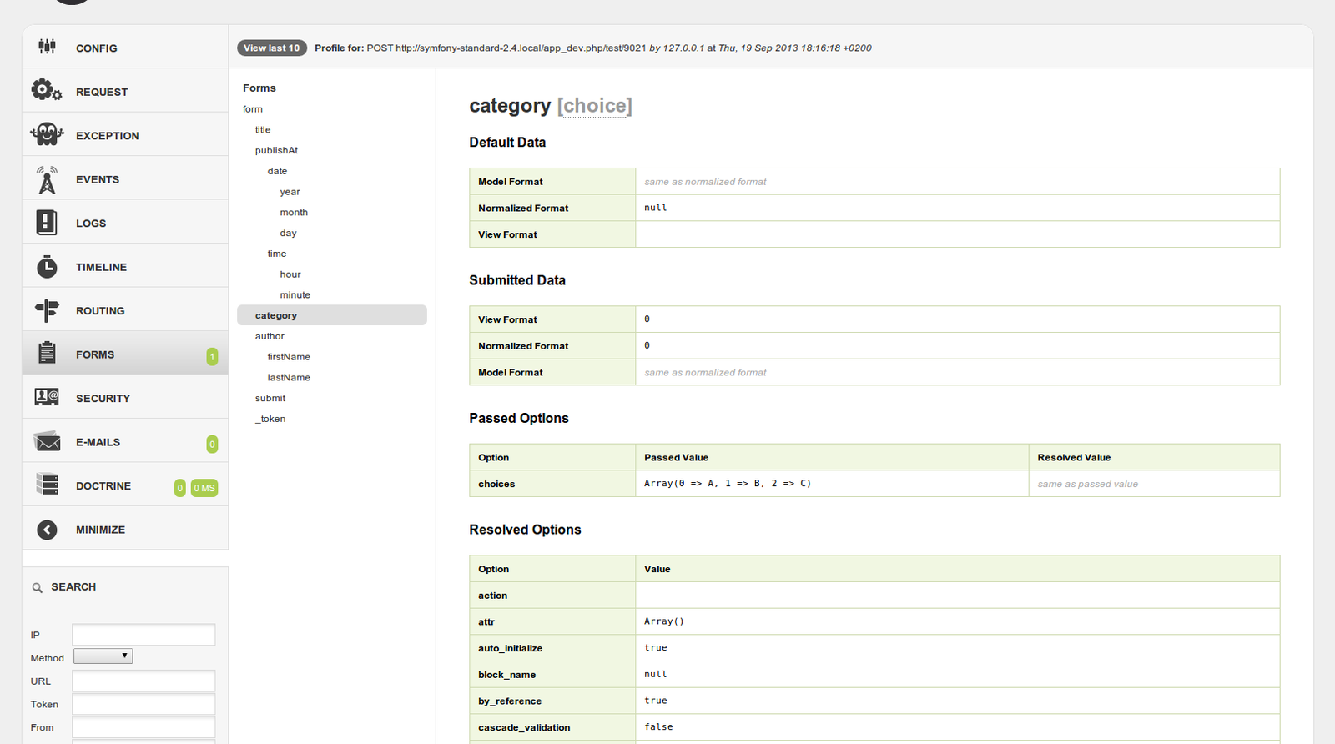Click the 'auto_initialize' option name
The image size is (1335, 744).
(x=510, y=648)
